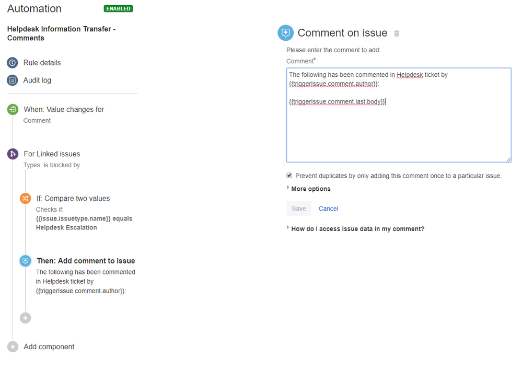
Task: Click the Cancel link
Action: tap(328, 209)
